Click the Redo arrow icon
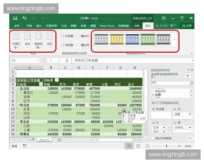This screenshot has height=163, width=204. [33, 18]
